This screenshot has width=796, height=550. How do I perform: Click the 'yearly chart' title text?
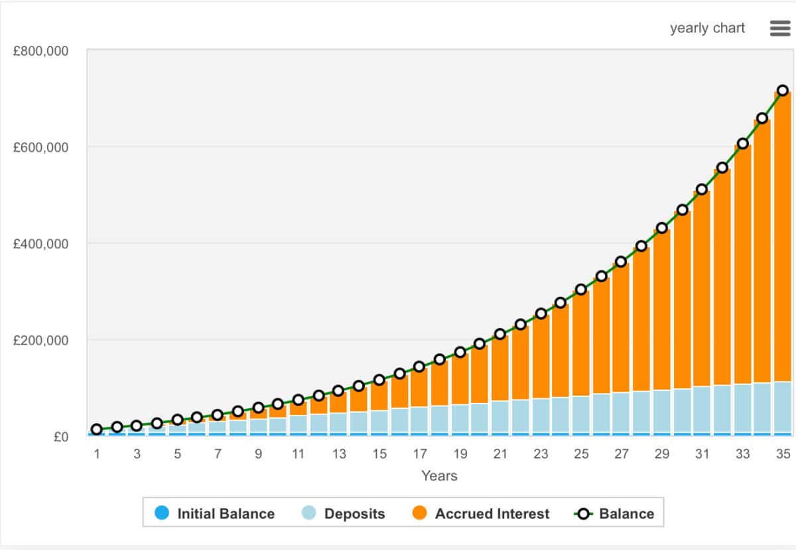(x=707, y=28)
